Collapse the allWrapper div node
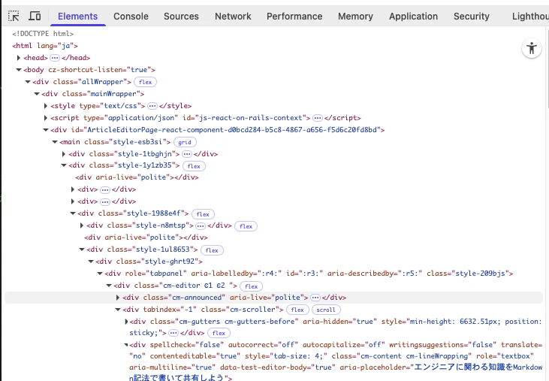549x381 pixels. click(28, 82)
